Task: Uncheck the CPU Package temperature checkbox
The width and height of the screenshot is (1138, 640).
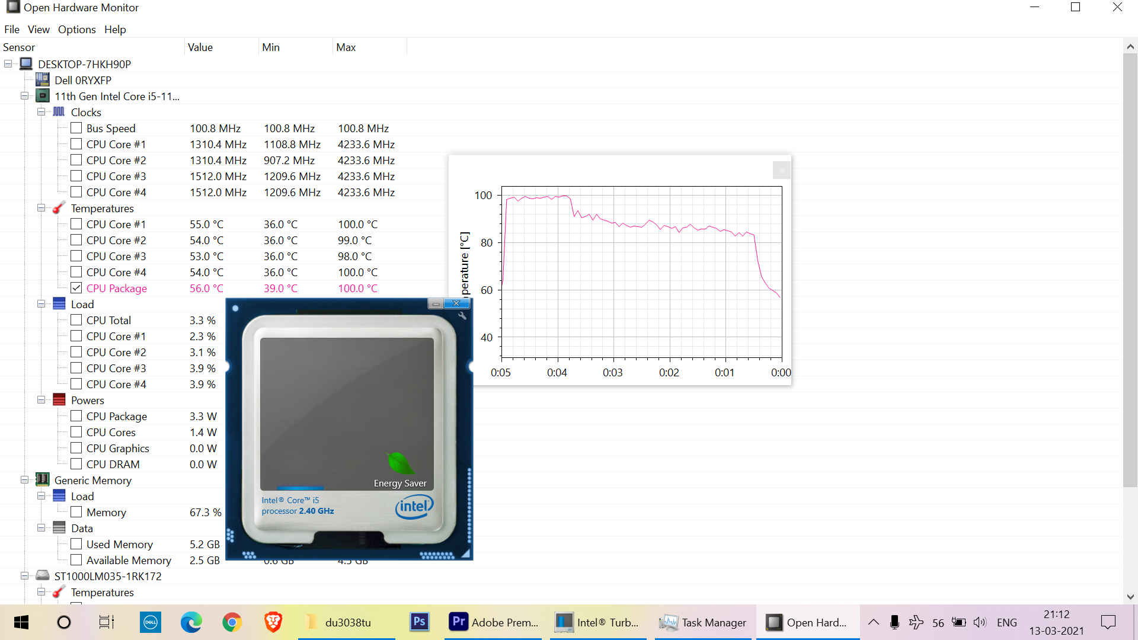Action: point(76,287)
